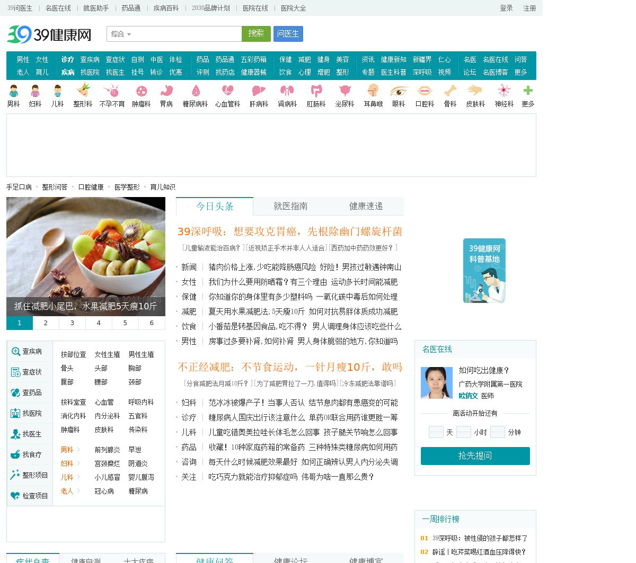The height and width of the screenshot is (563, 636).
Task: Open the 胃病 stomach icon
Action: [x=166, y=91]
